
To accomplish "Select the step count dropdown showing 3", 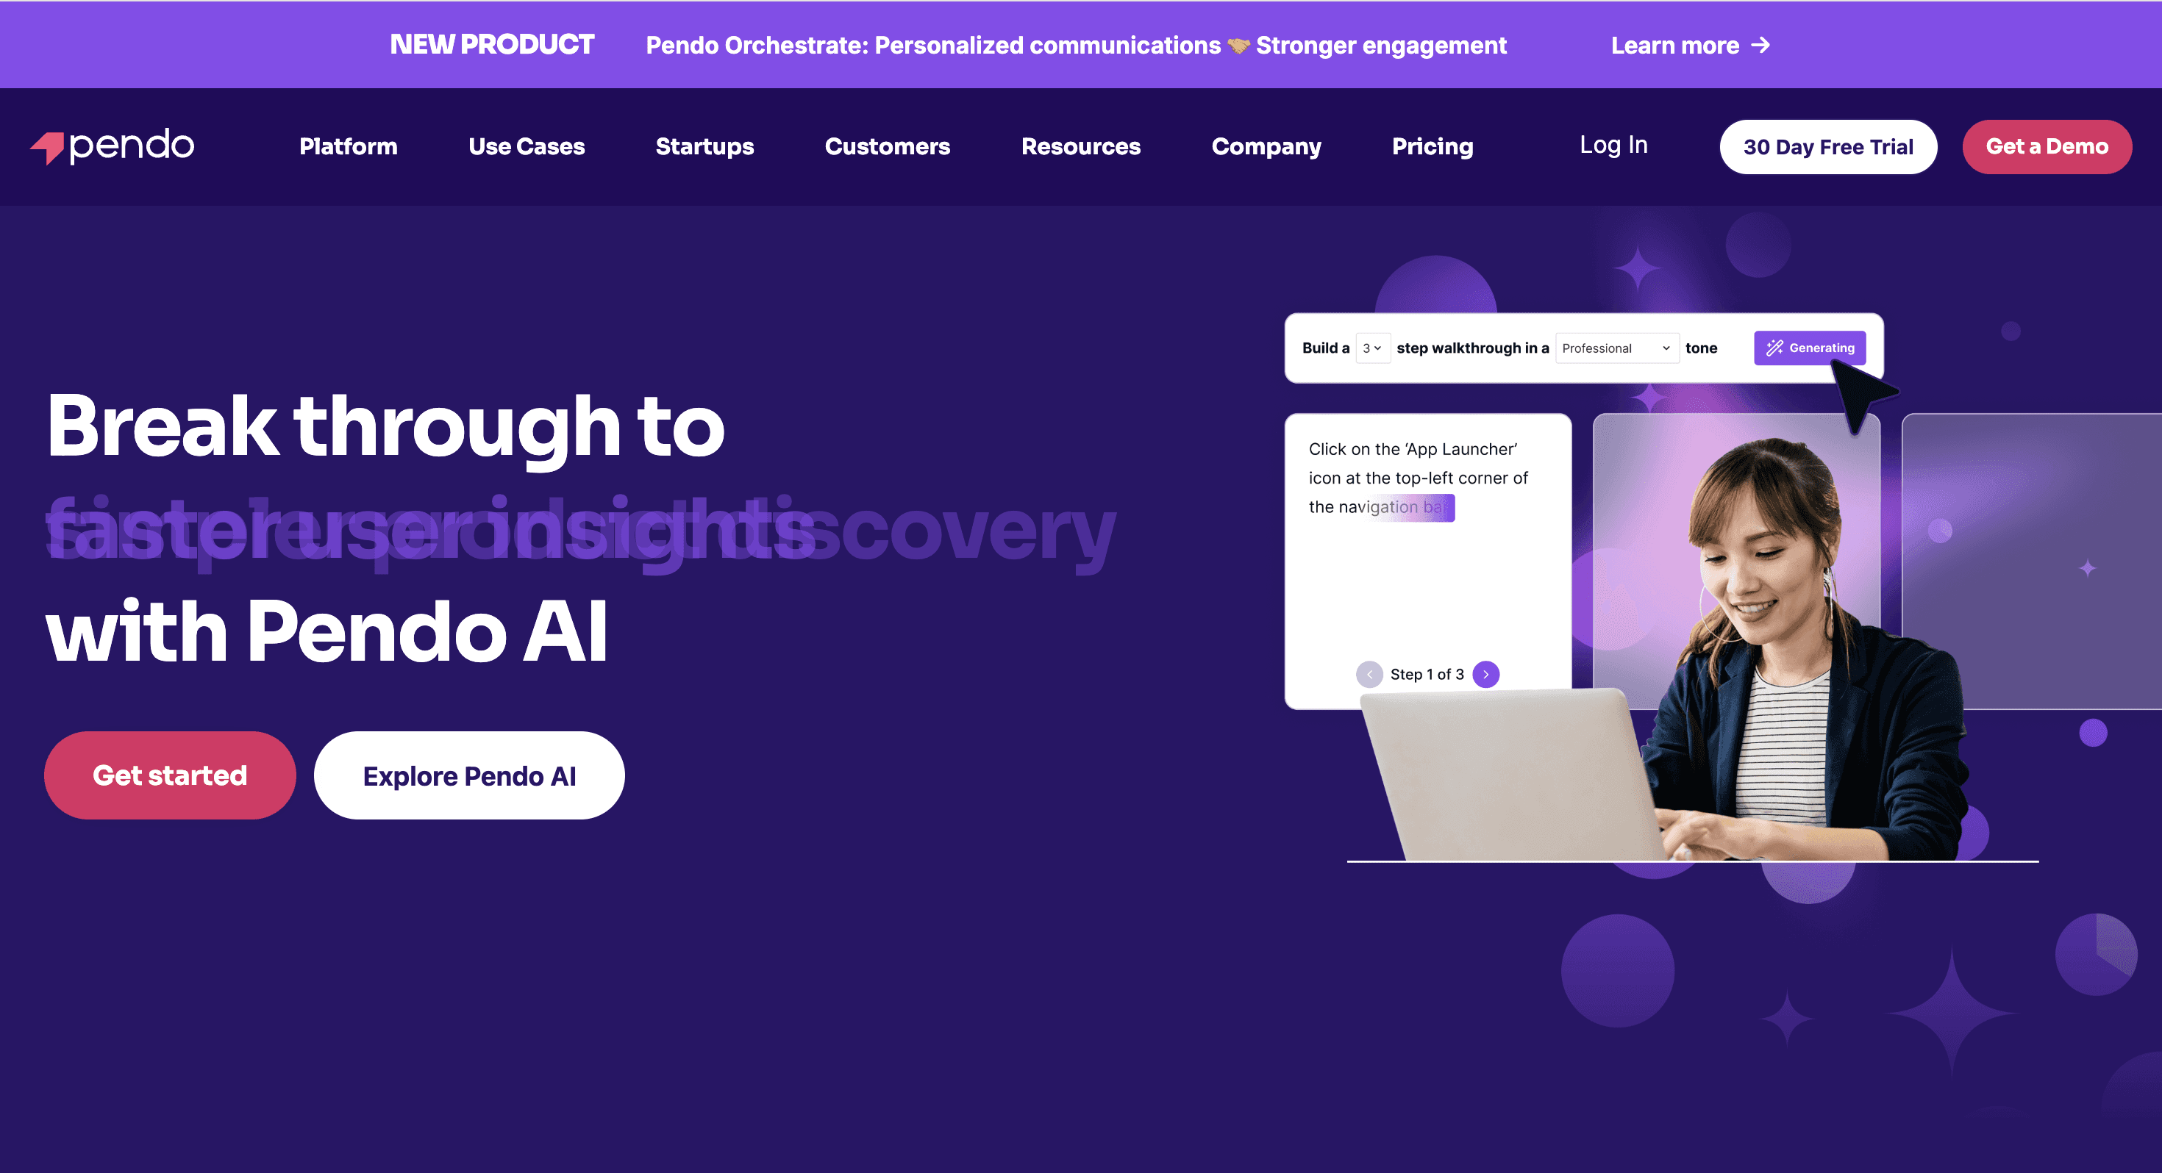I will pyautogui.click(x=1371, y=348).
